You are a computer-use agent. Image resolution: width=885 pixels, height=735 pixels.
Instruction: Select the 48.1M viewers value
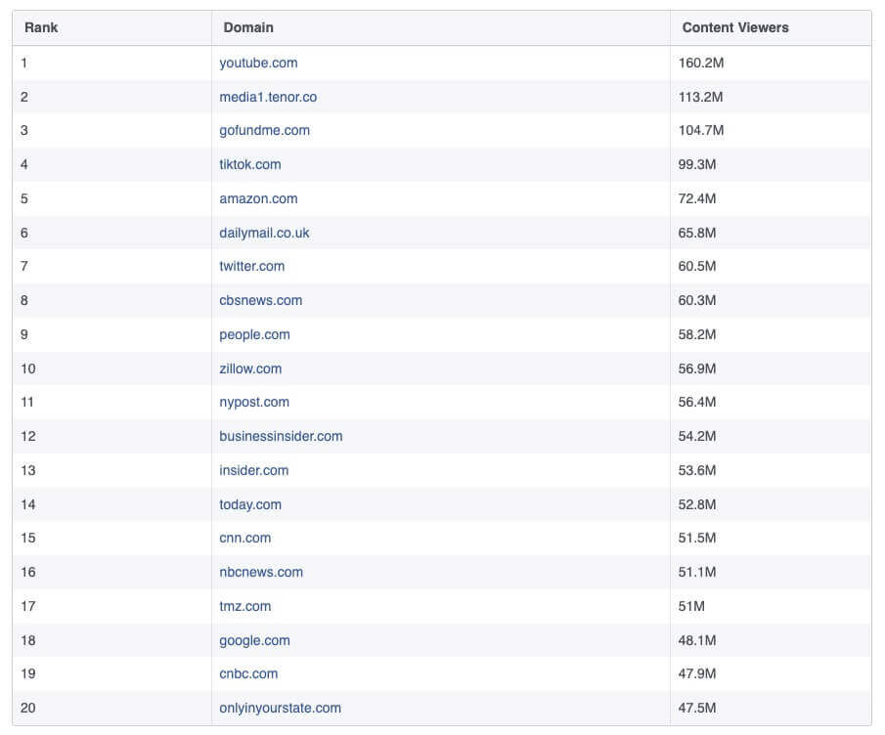point(697,641)
